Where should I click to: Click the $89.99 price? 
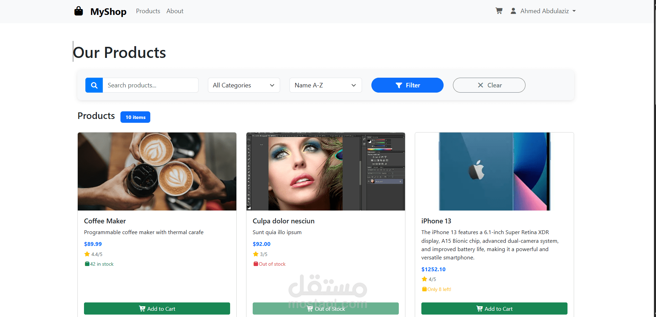[x=93, y=244]
